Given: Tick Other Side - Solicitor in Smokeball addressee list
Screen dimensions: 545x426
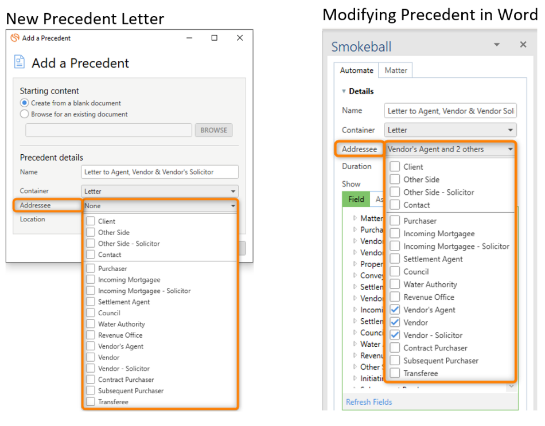Looking at the screenshot, I should pyautogui.click(x=395, y=192).
